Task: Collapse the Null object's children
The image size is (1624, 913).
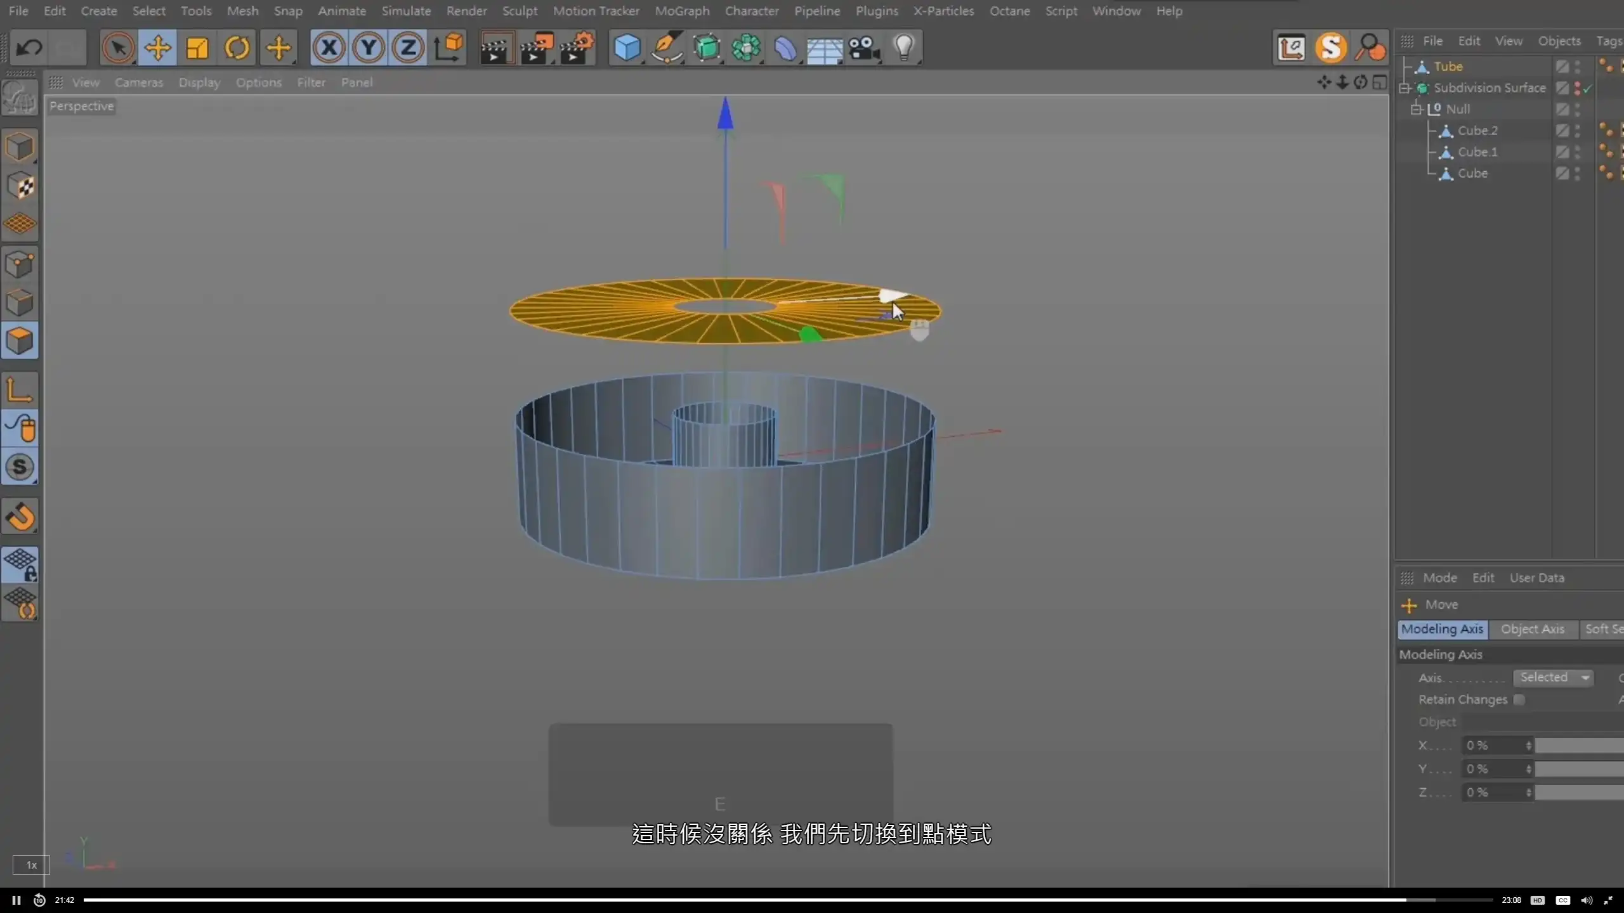Action: tap(1417, 110)
